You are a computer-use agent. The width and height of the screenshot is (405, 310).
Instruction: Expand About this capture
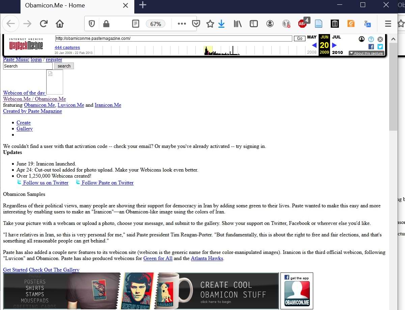click(x=367, y=53)
